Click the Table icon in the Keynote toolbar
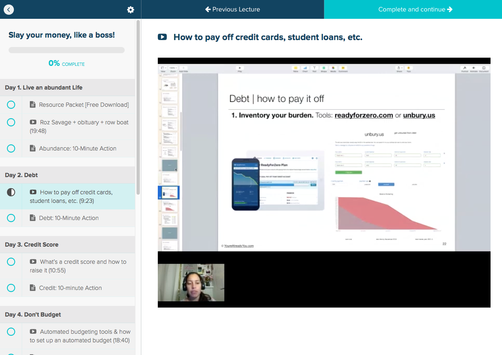 click(296, 68)
